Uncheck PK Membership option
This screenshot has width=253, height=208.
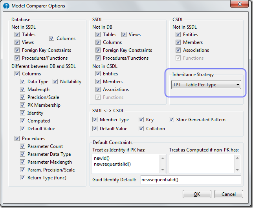[23, 105]
